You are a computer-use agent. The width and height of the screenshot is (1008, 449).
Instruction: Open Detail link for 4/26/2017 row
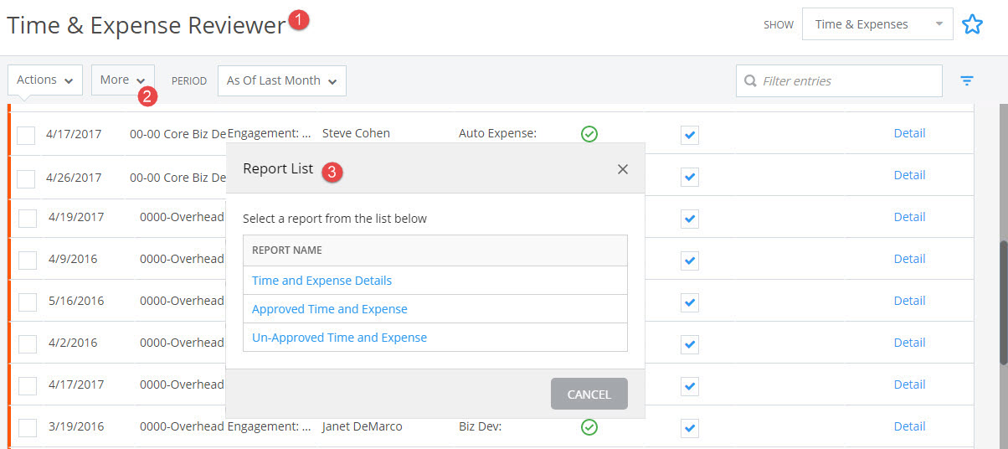click(x=909, y=175)
